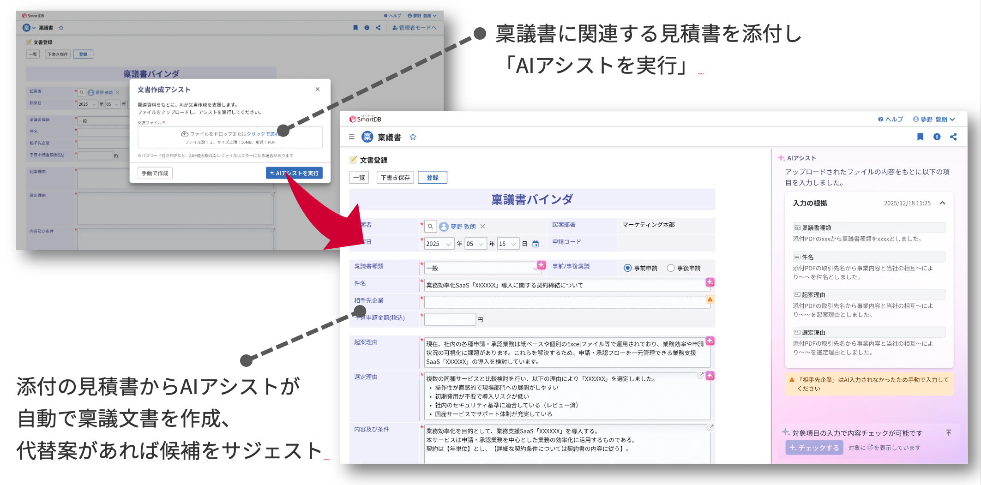Open the calendar picker for 起案日
This screenshot has height=485, width=981.
[535, 243]
